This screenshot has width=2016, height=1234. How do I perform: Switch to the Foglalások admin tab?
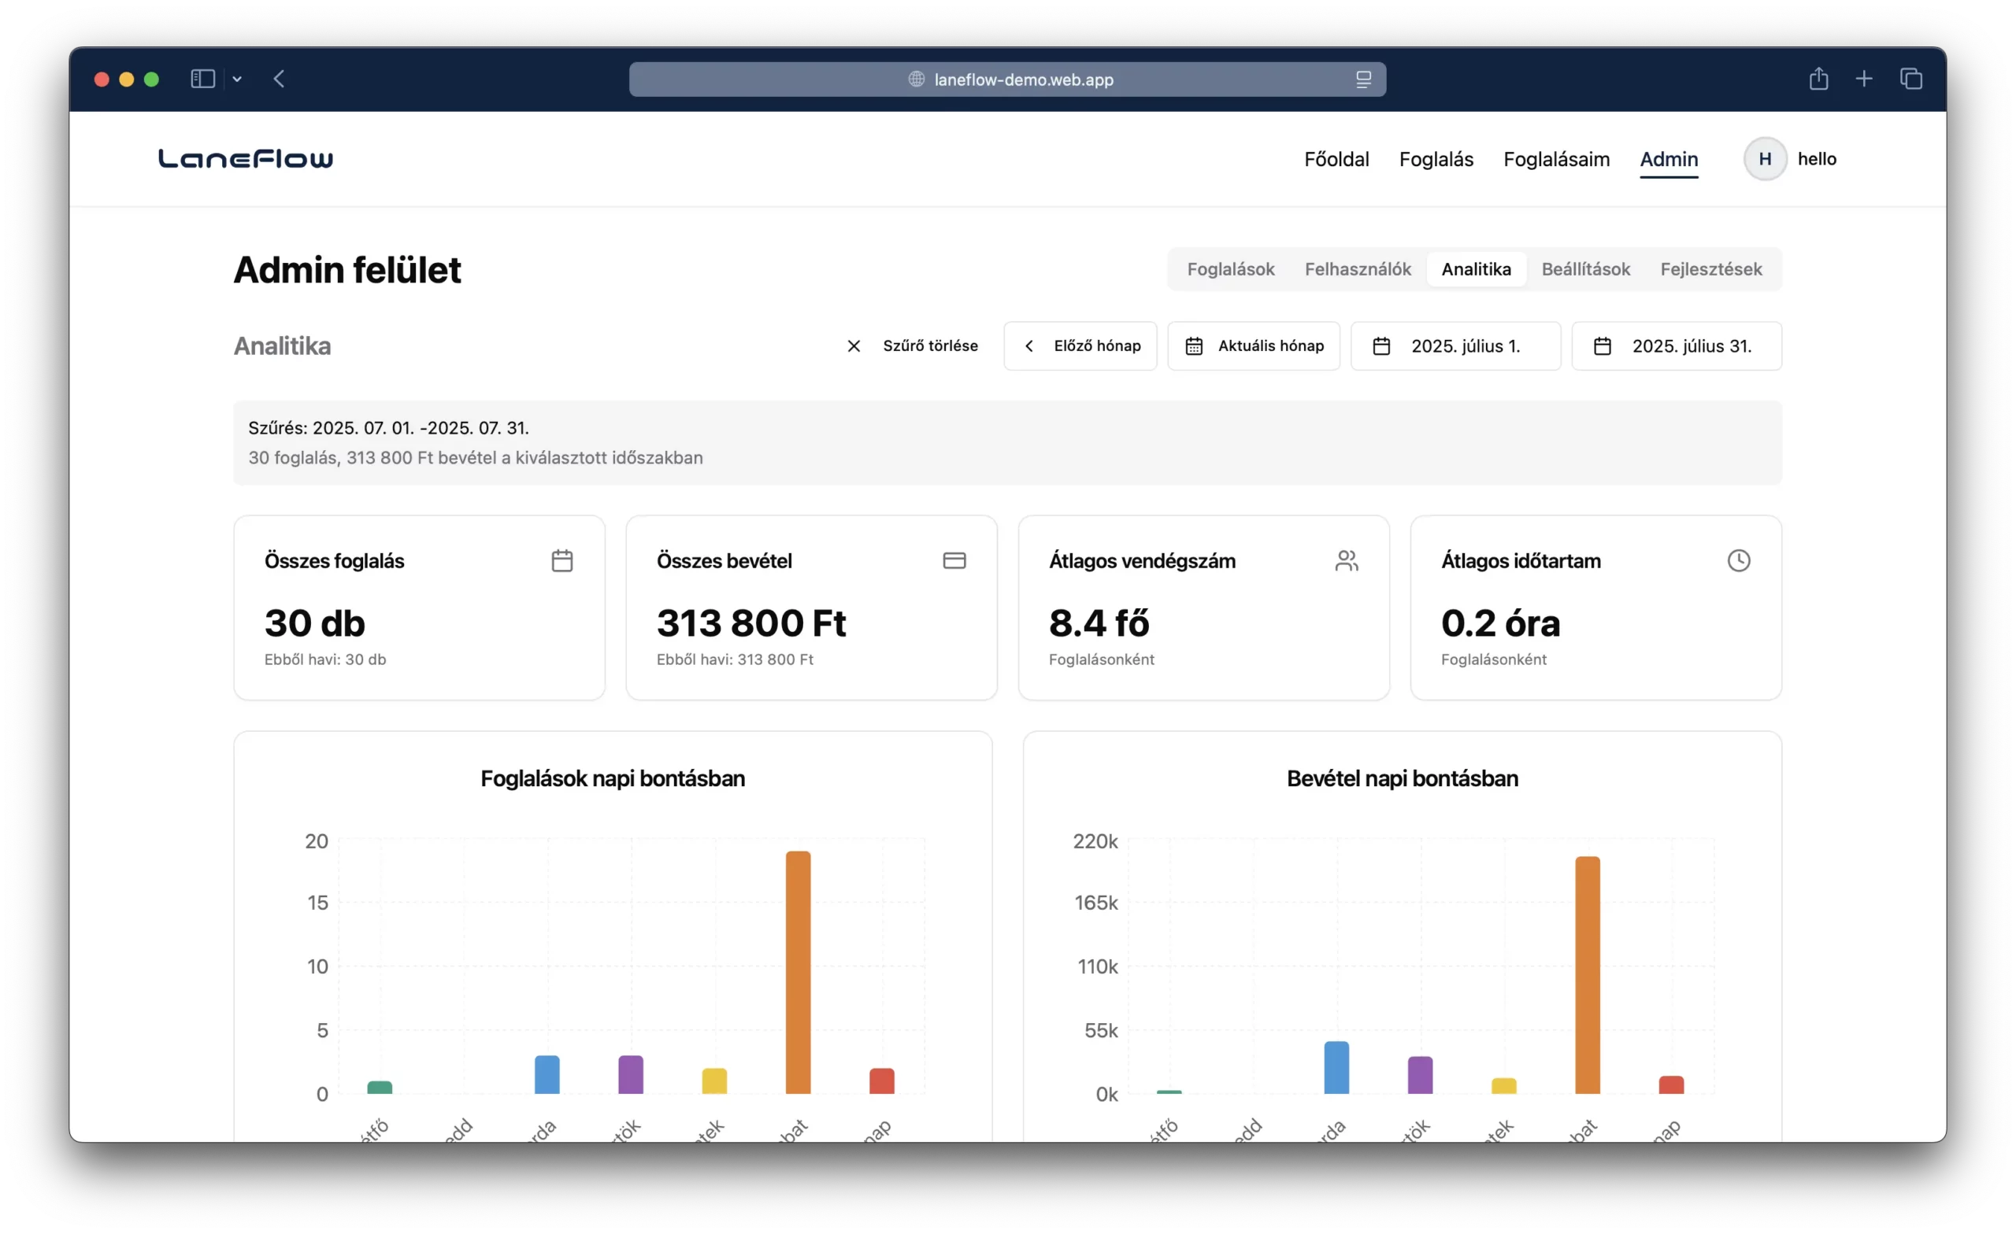click(x=1230, y=269)
